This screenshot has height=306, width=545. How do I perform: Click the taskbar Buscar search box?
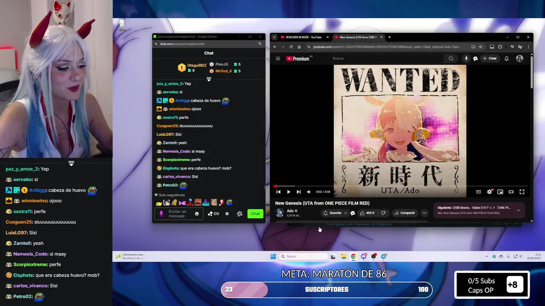click(x=304, y=256)
